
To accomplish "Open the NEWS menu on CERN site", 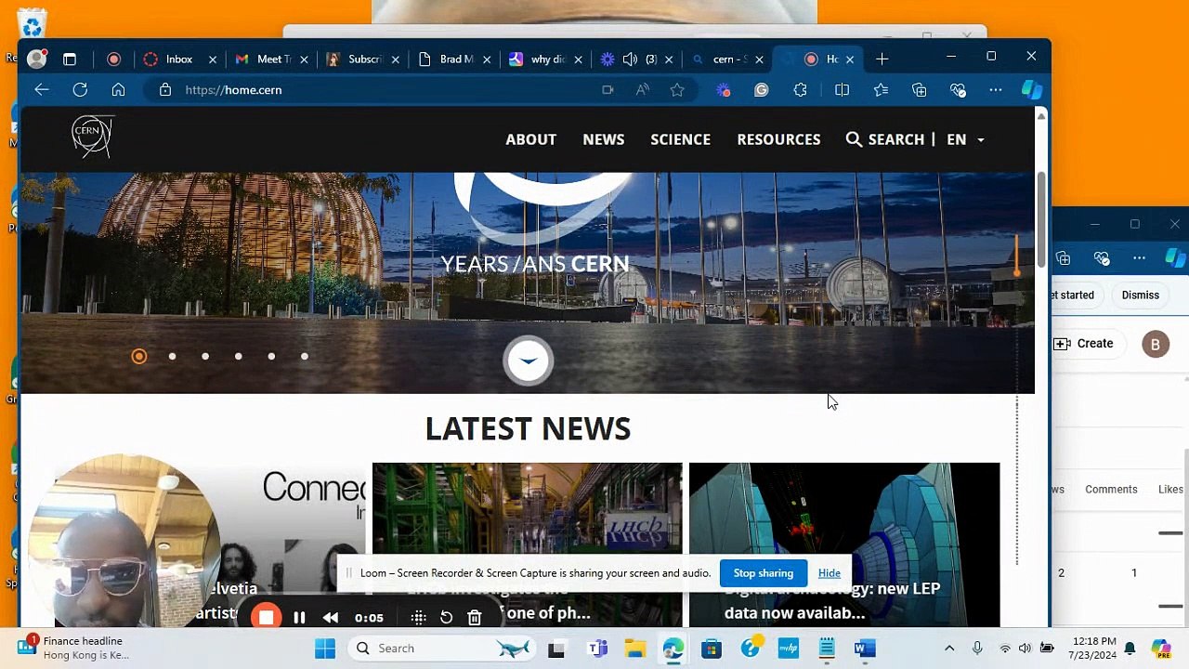I will tap(603, 139).
